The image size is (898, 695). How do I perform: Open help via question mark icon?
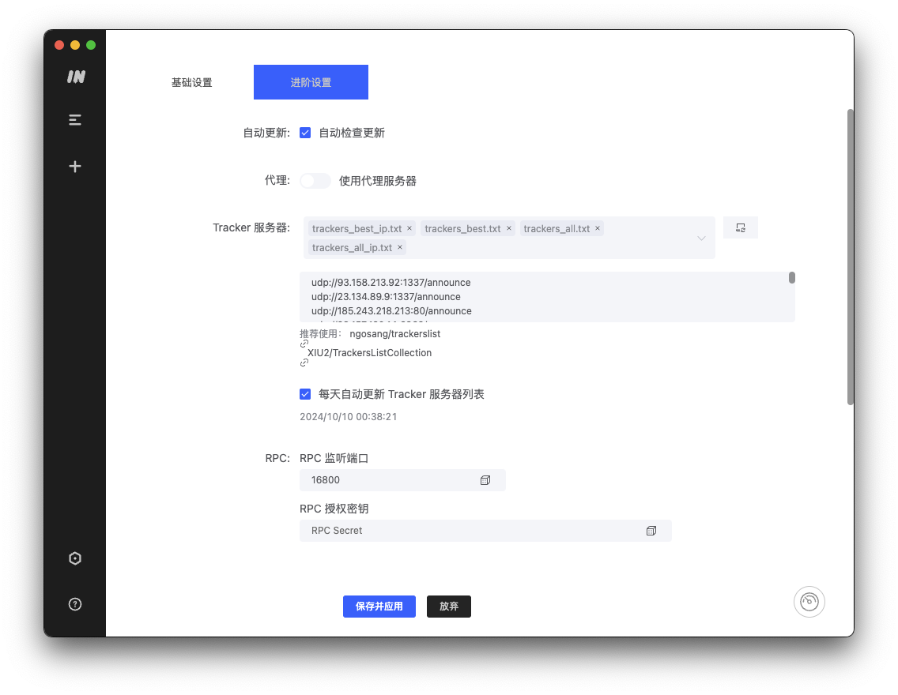[x=75, y=604]
